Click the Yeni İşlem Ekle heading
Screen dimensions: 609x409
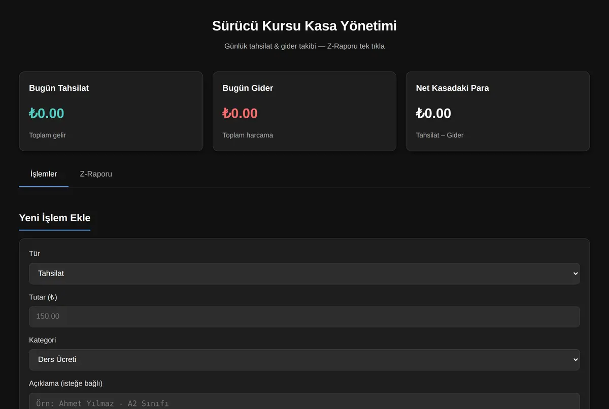(x=55, y=218)
